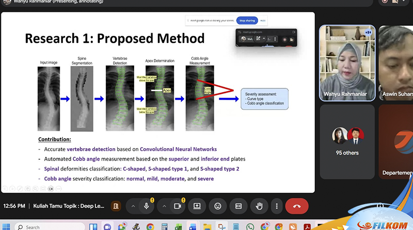Viewport: 413px width, 230px height.
Task: Click the 'Severity assessment' box on the slide
Action: coord(264,99)
